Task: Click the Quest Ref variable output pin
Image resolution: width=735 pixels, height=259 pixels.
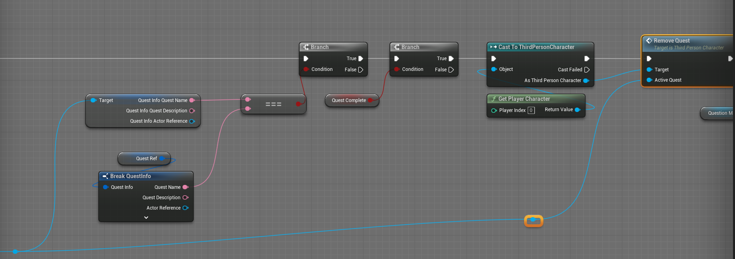Action: [x=162, y=159]
